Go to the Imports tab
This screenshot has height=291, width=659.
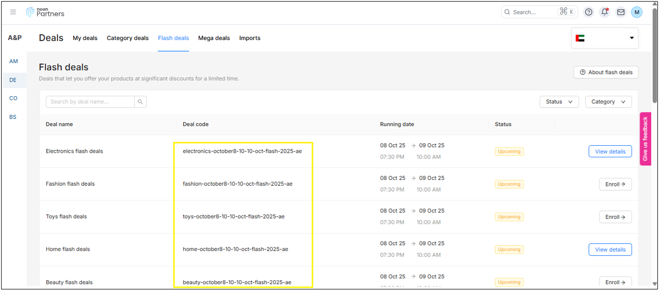click(x=250, y=38)
